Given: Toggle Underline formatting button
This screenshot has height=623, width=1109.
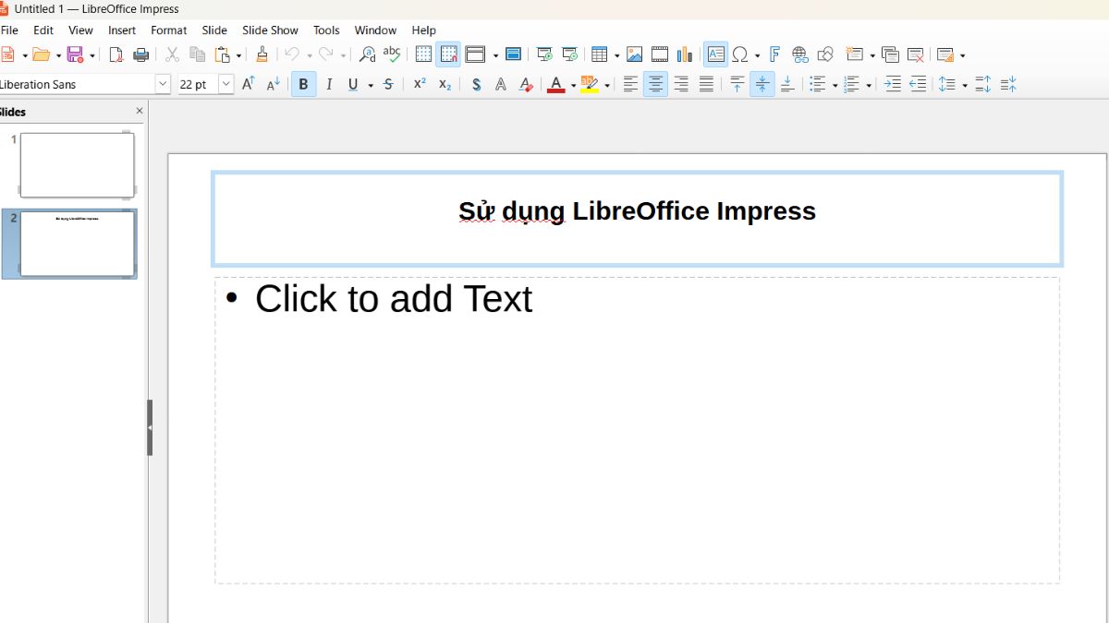Looking at the screenshot, I should coord(353,84).
